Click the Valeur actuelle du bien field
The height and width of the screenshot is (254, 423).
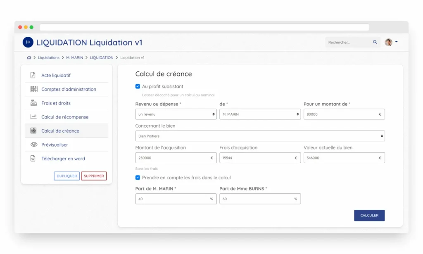coord(340,158)
